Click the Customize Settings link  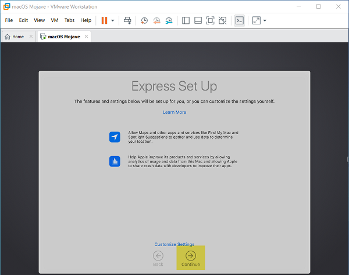pyautogui.click(x=174, y=244)
